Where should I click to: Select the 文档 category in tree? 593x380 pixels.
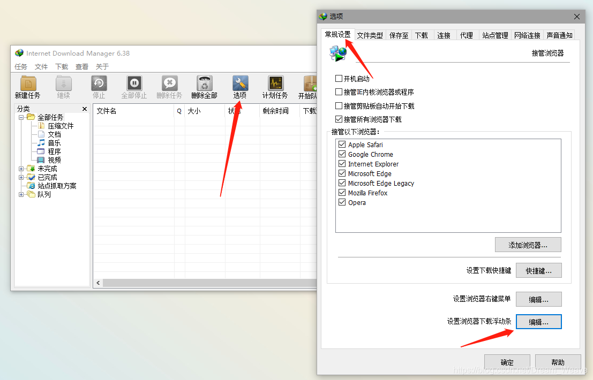(54, 134)
